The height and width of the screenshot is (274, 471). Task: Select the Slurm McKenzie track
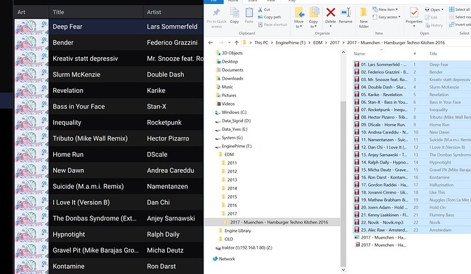point(109,74)
